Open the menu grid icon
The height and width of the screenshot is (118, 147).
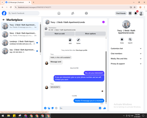pyautogui.click(x=130, y=13)
